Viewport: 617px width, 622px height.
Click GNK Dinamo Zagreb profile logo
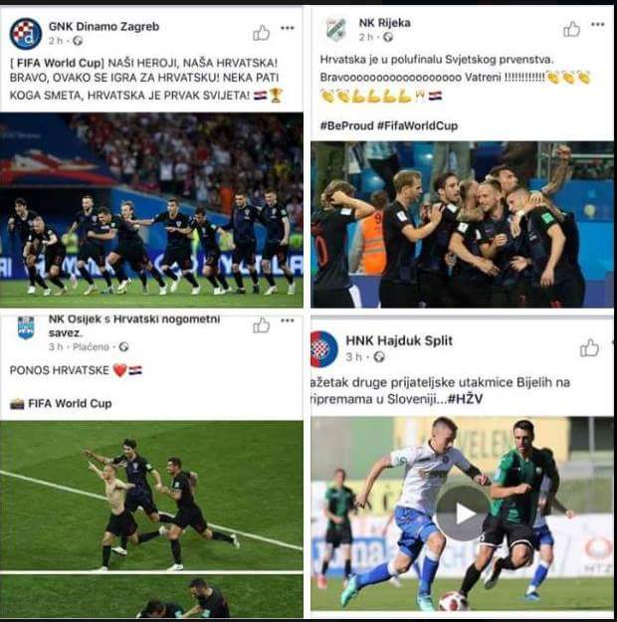pyautogui.click(x=26, y=34)
